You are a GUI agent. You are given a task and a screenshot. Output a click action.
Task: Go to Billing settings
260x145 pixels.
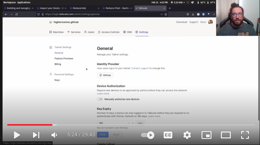[58, 64]
